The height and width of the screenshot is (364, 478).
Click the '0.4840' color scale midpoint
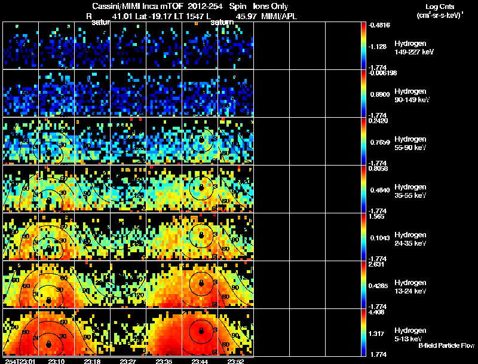(380, 190)
